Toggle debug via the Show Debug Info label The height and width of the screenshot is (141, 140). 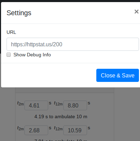point(32,55)
